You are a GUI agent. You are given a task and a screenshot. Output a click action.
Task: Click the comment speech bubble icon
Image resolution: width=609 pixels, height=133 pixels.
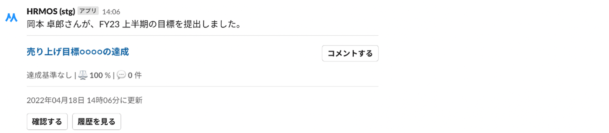coord(121,75)
